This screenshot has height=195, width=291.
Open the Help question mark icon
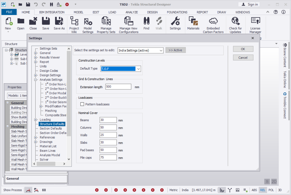click(x=276, y=12)
